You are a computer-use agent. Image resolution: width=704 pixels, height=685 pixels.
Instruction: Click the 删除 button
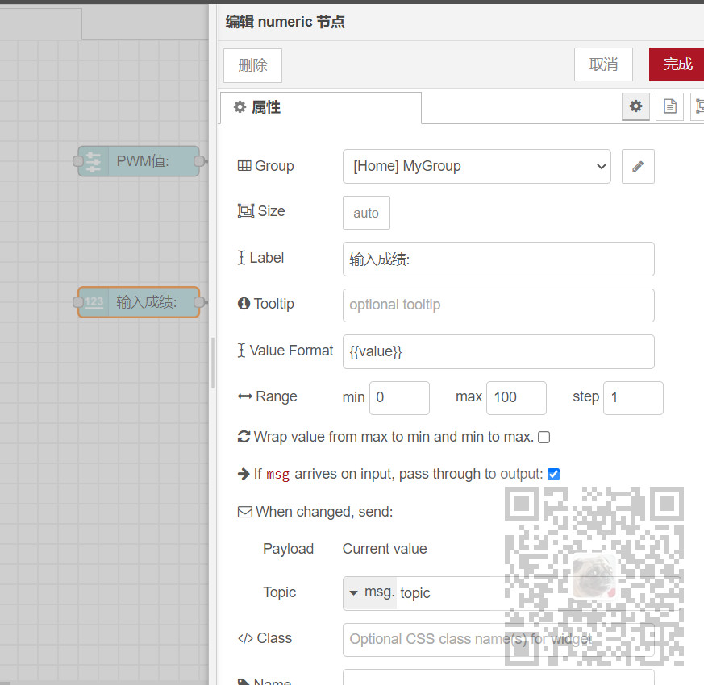point(252,65)
